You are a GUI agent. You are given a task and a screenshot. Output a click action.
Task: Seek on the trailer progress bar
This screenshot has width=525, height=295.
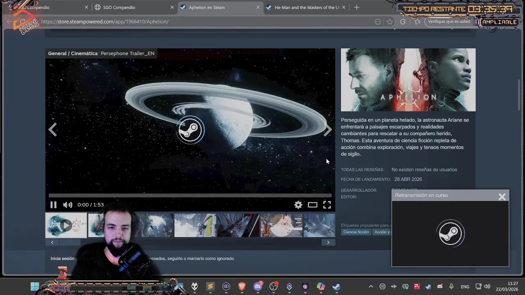pos(190,195)
